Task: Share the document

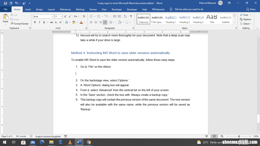Action: (251, 9)
